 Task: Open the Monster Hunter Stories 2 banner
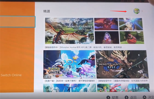[x=69, y=31]
